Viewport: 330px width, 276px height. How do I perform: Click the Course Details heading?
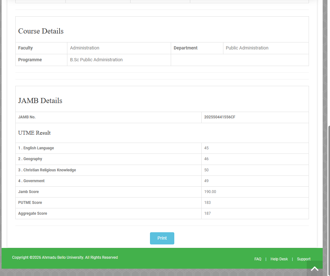tap(41, 31)
